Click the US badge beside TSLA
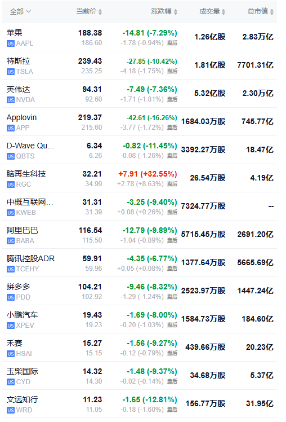Screen dimensions: 286x422 tap(11, 72)
